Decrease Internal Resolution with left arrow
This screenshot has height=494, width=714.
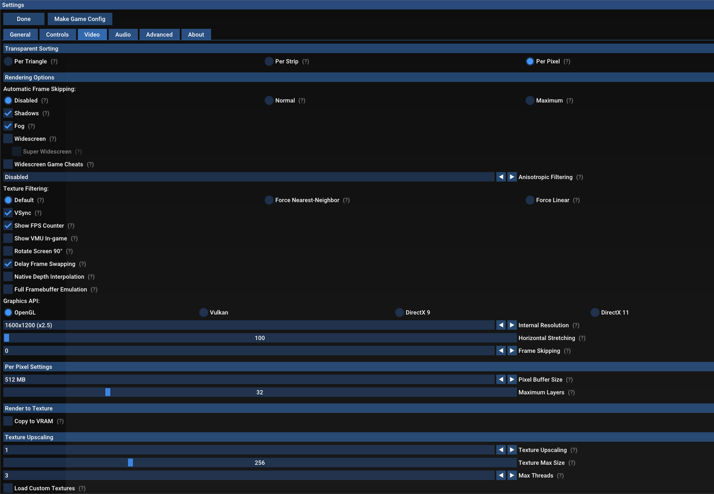click(501, 325)
